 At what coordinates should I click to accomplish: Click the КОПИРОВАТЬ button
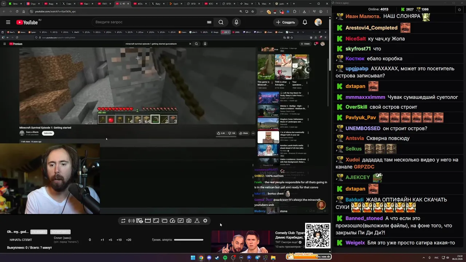(60, 232)
